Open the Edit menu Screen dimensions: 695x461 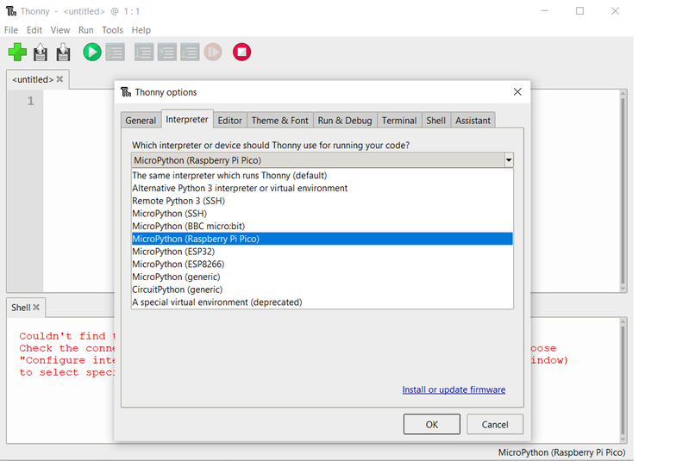(x=34, y=30)
